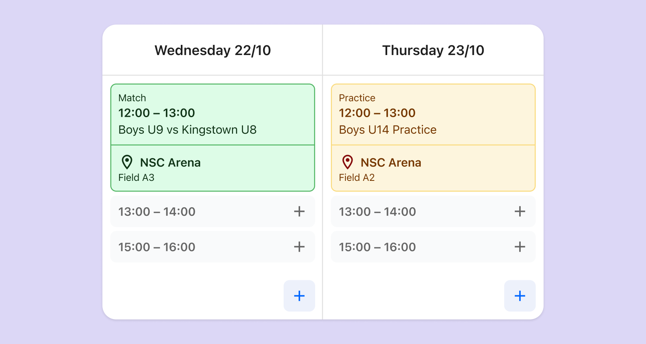The image size is (646, 344).
Task: Click the Practice label on the yellow card
Action: (x=357, y=98)
